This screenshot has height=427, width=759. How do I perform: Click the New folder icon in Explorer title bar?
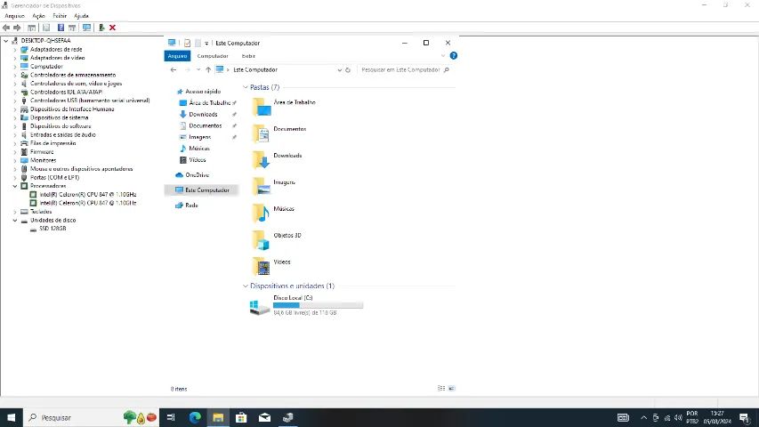coord(198,43)
